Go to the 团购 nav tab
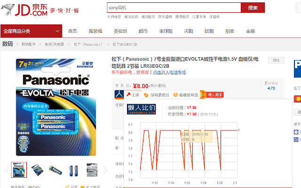This screenshot has height=188, width=301. pyautogui.click(x=209, y=31)
